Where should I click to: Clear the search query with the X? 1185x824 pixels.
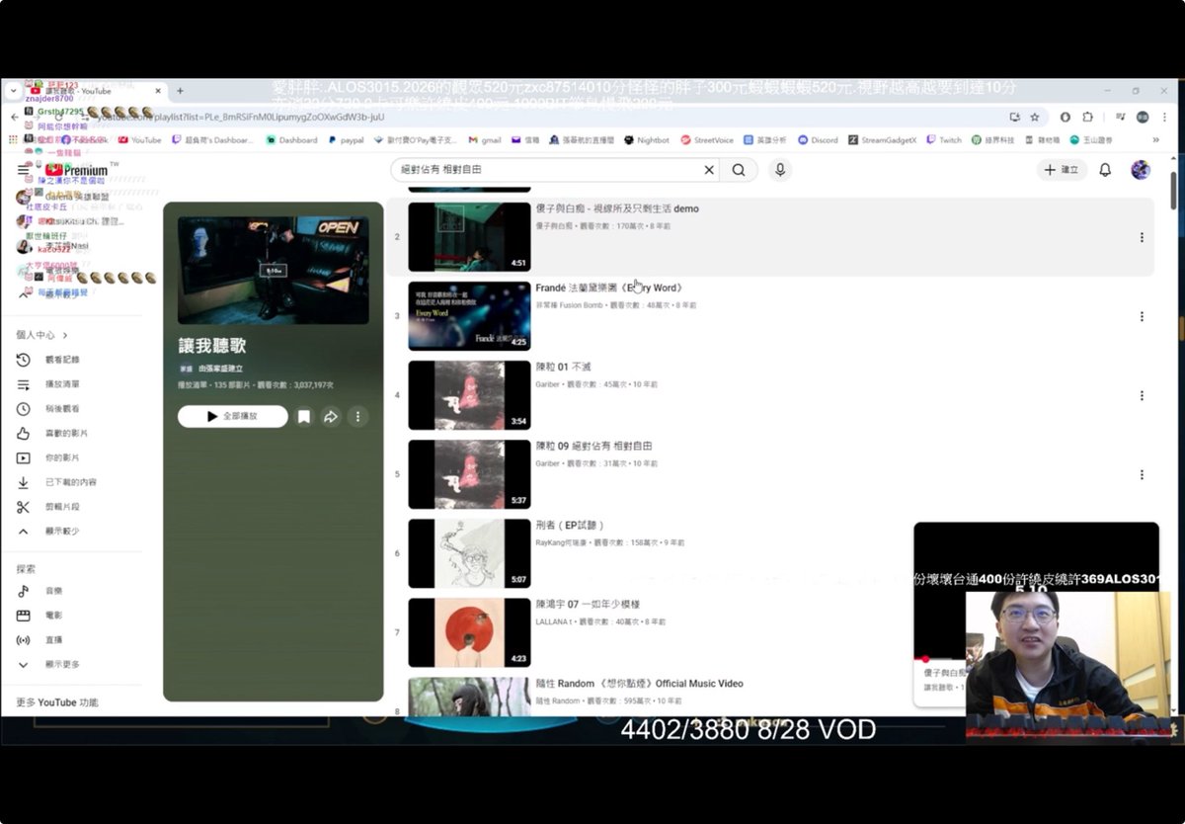pyautogui.click(x=708, y=170)
